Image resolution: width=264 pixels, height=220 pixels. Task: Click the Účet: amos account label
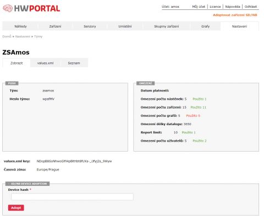[x=170, y=7]
